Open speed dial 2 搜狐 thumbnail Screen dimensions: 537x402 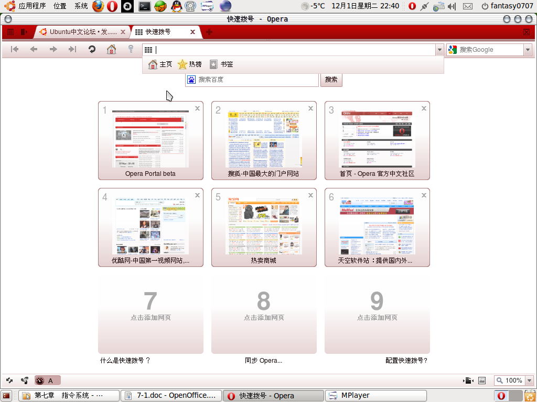264,140
